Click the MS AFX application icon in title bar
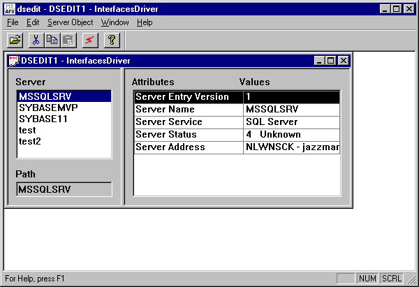This screenshot has height=287, width=419. click(x=10, y=9)
